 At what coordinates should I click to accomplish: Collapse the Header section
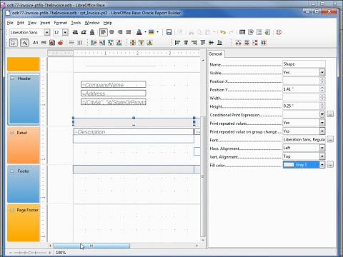click(12, 79)
